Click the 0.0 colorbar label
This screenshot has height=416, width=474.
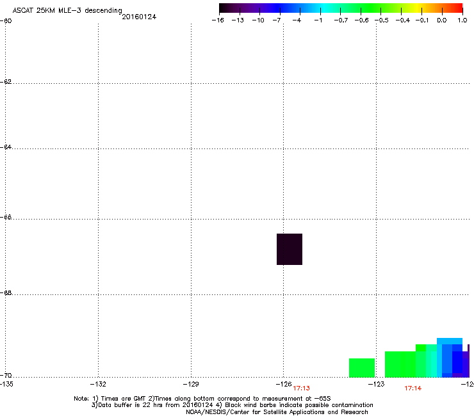[x=442, y=20]
